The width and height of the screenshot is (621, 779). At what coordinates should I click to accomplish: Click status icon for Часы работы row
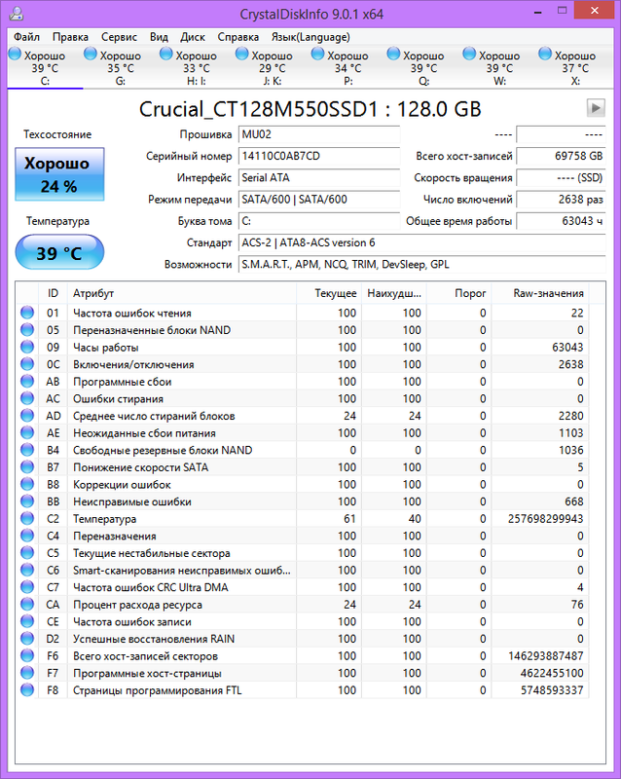pos(27,347)
